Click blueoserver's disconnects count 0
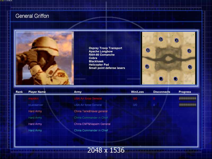This screenshot has width=212, height=159. [154, 105]
